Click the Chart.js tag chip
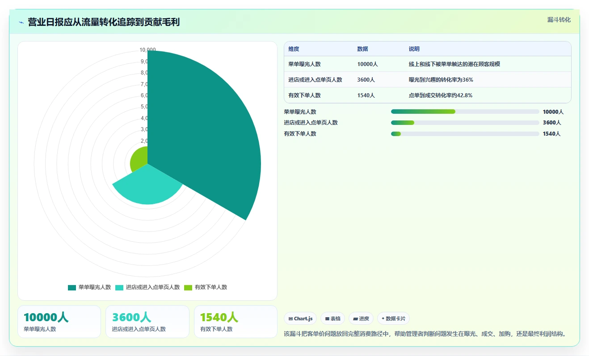 [300, 319]
